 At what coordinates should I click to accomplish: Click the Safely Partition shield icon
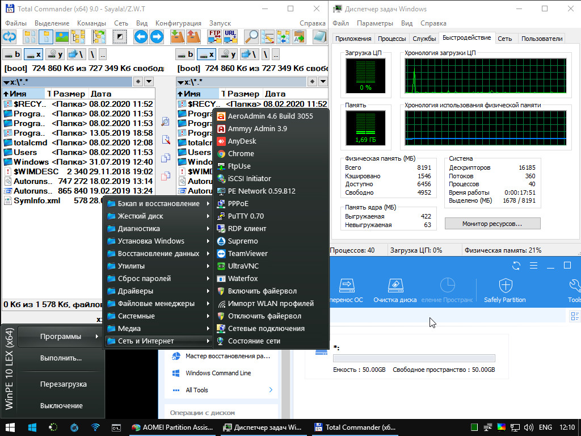(x=505, y=286)
